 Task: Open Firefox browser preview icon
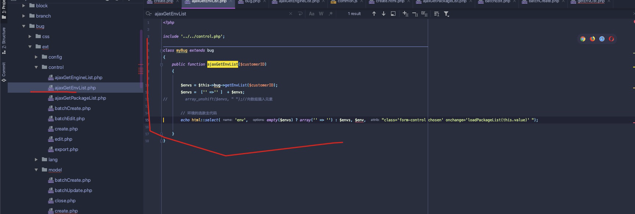(592, 39)
